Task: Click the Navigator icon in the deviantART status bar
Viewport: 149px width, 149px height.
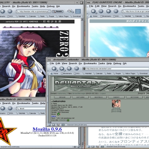Action: click(x=50, y=125)
